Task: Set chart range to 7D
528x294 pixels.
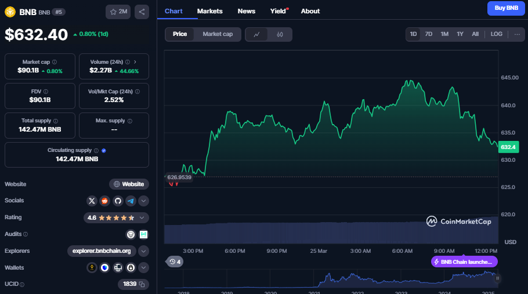Action: click(429, 34)
